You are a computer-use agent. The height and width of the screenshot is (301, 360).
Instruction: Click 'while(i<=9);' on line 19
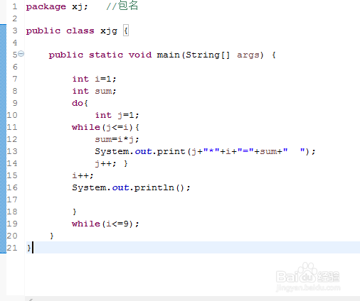pyautogui.click(x=105, y=224)
